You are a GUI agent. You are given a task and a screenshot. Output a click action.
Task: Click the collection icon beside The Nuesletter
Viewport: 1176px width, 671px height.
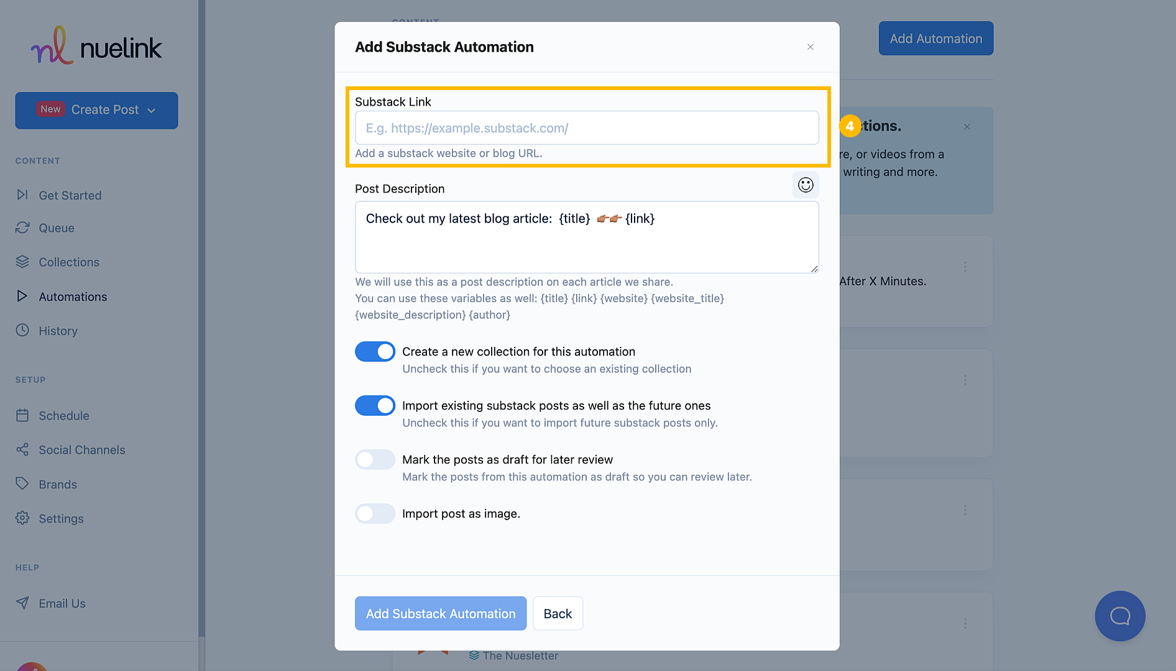tap(474, 655)
